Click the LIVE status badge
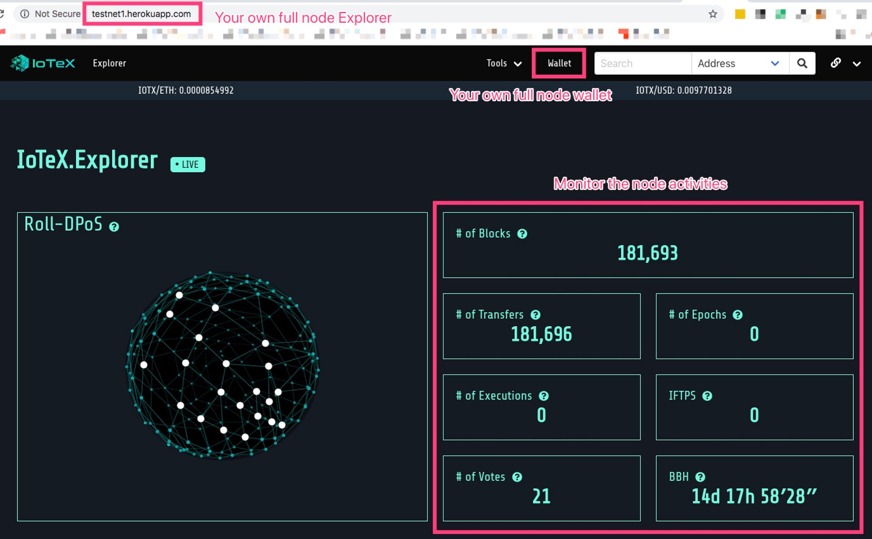Viewport: 872px width, 539px height. tap(187, 164)
